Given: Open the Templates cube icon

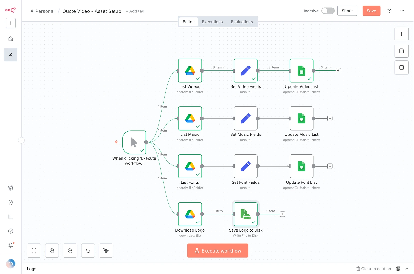Looking at the screenshot, I should click(11, 188).
